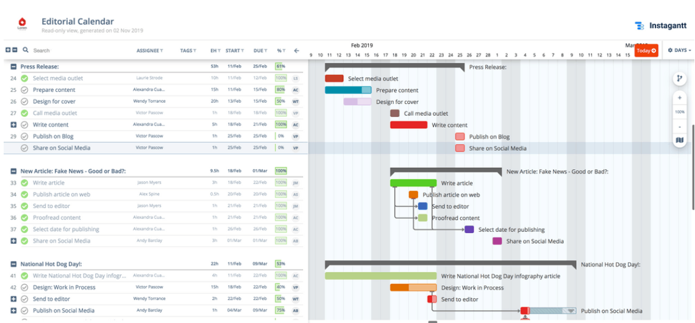Click AS avatar on Publish article on web
This screenshot has height=323, width=695.
295,194
